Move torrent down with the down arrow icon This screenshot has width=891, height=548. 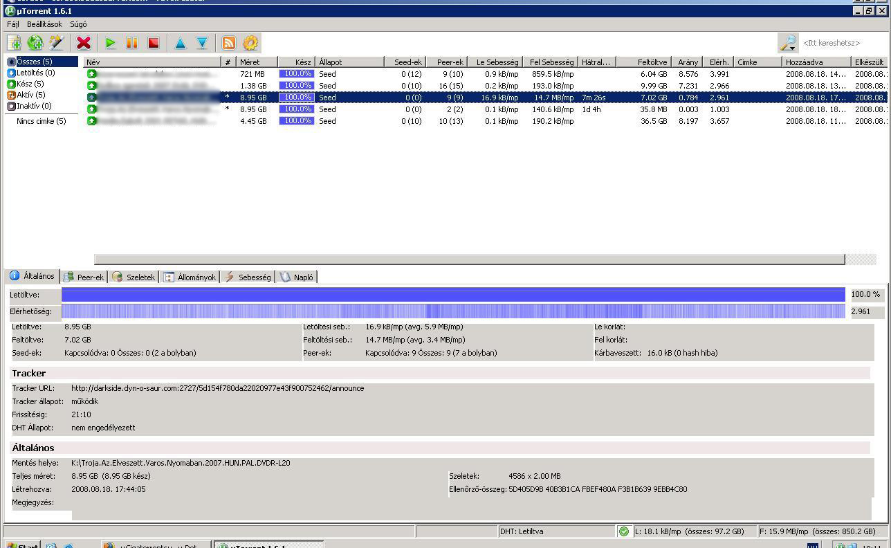tap(202, 43)
